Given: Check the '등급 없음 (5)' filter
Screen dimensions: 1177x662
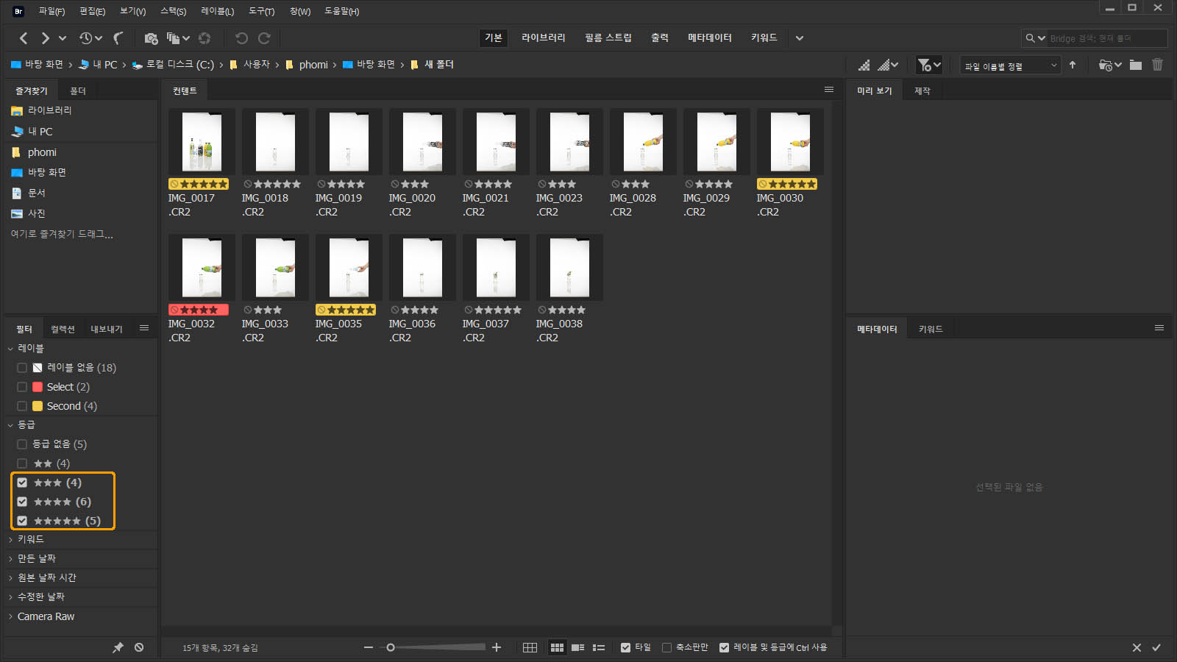Looking at the screenshot, I should click(22, 444).
